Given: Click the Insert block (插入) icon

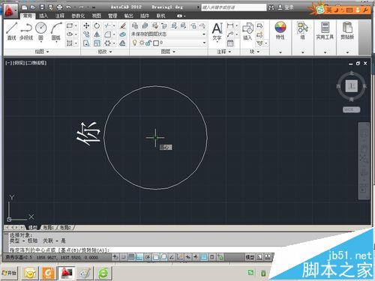Looking at the screenshot, I should [x=247, y=31].
